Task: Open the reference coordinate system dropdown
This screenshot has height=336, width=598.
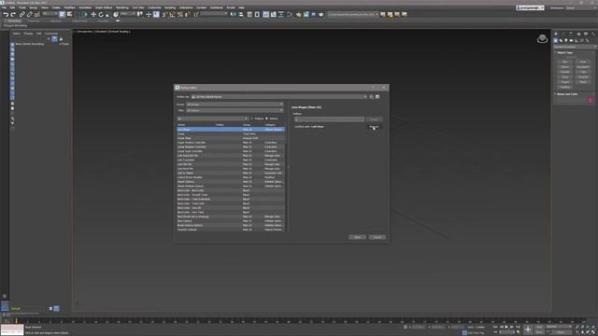Action: (127, 14)
